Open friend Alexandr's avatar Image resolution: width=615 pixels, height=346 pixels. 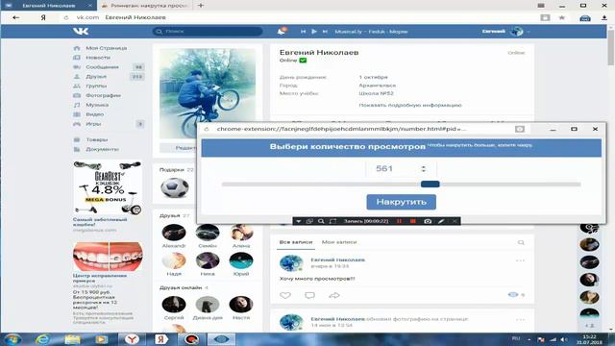point(174,233)
